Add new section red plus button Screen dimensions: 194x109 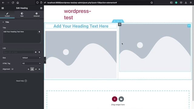point(115,99)
